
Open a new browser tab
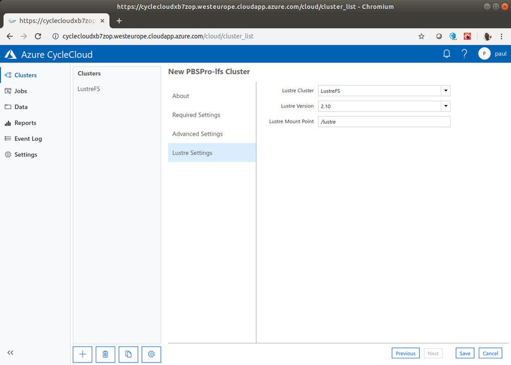[x=119, y=21]
